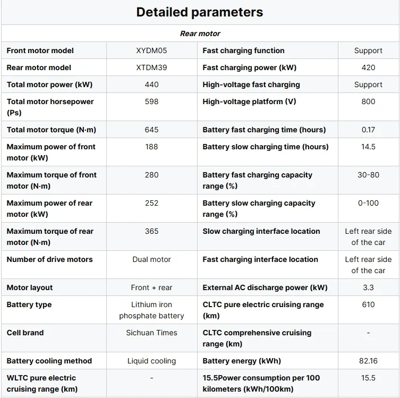Select the High-voltage platform (V) label
Screen dimensions: 400x398
pyautogui.click(x=249, y=101)
